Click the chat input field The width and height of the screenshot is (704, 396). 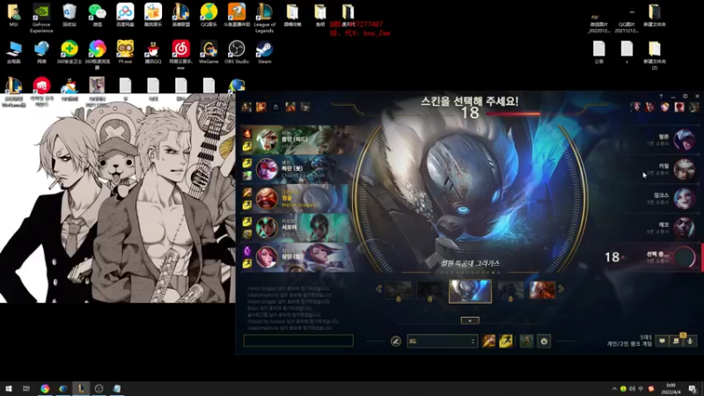point(298,341)
